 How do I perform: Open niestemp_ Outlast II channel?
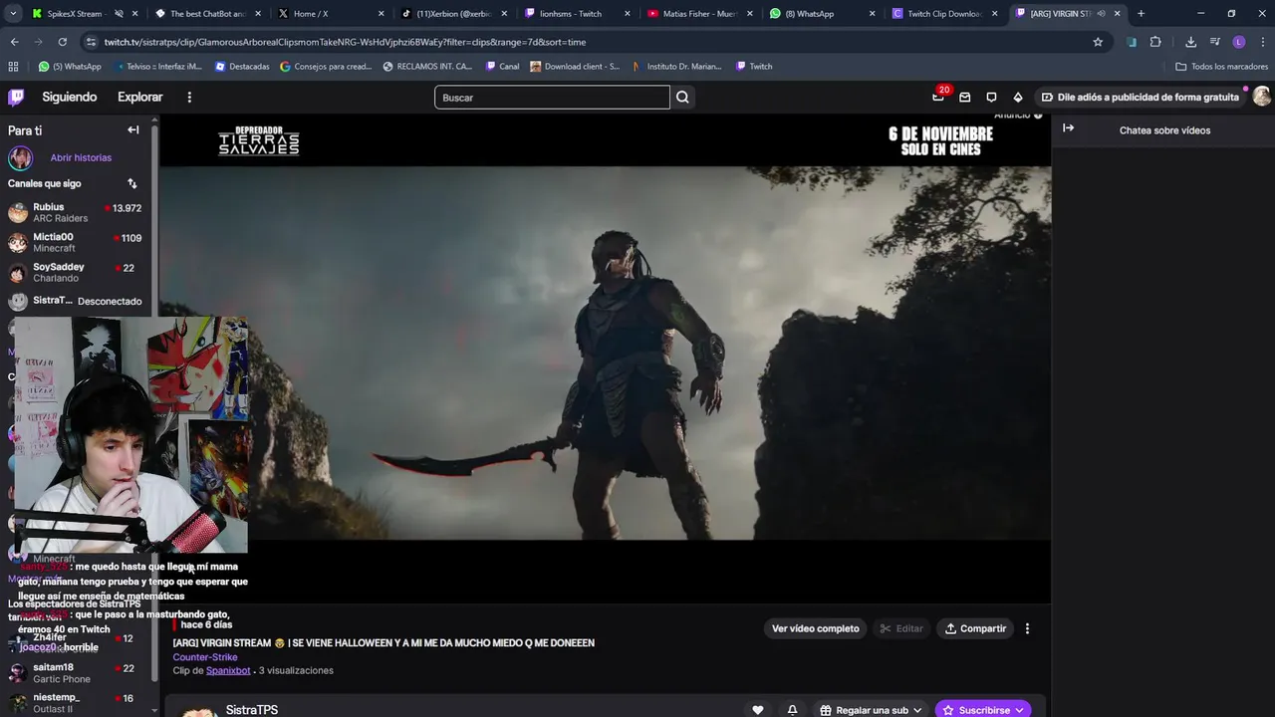(76, 703)
